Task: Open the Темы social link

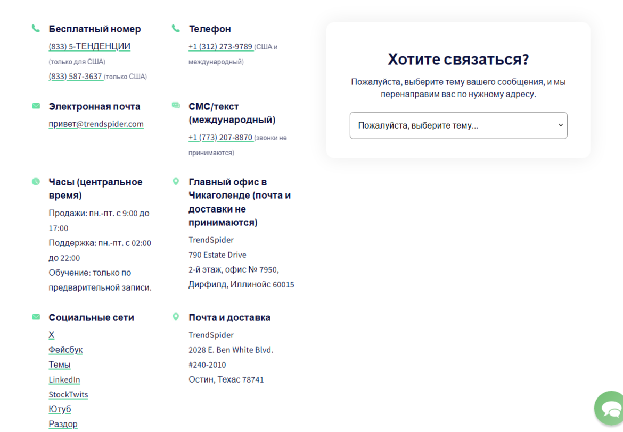Action: 60,365
